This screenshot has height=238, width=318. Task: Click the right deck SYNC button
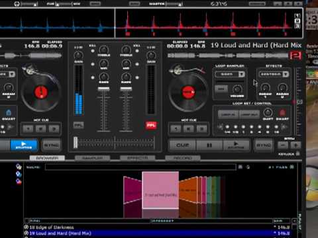(263, 145)
